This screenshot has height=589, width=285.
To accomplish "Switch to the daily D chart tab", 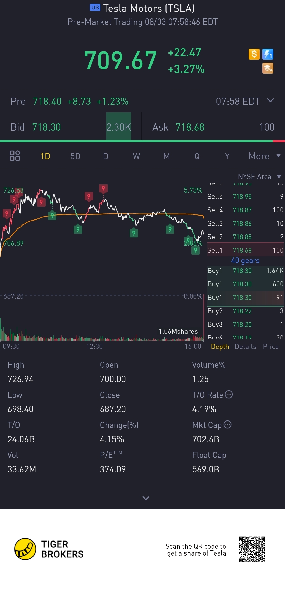I will (106, 156).
